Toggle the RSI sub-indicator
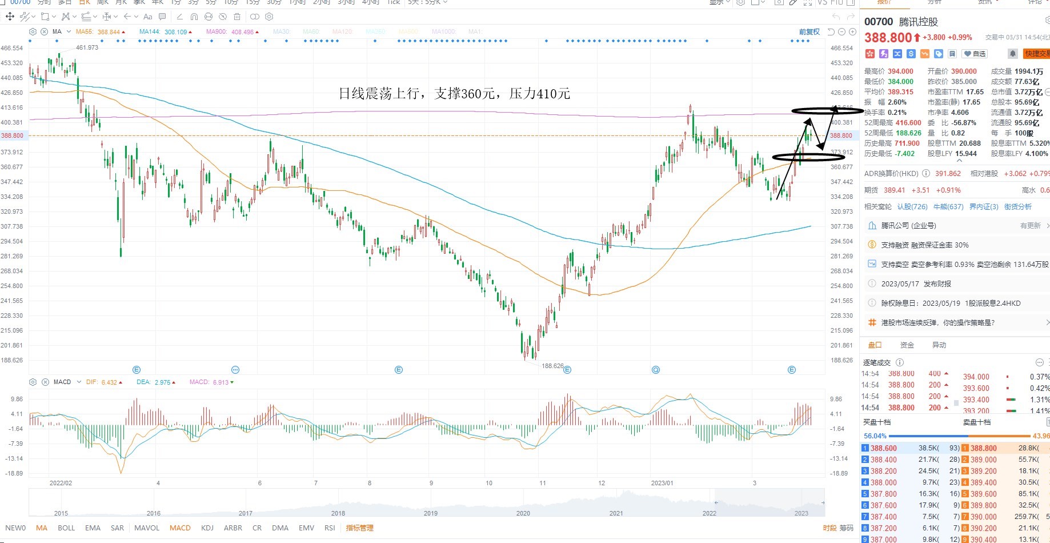 [330, 528]
